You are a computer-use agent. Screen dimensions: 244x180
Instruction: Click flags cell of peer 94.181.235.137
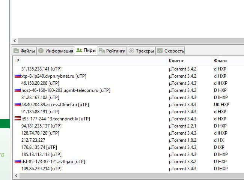(x=220, y=126)
